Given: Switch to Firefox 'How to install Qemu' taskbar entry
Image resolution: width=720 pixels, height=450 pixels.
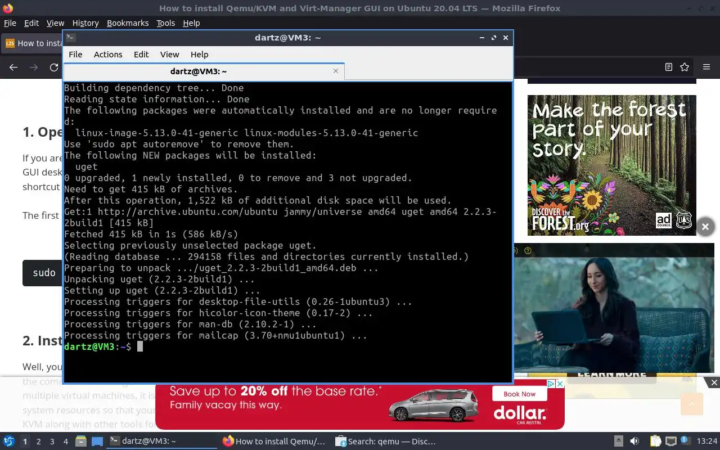Looking at the screenshot, I should [x=274, y=442].
